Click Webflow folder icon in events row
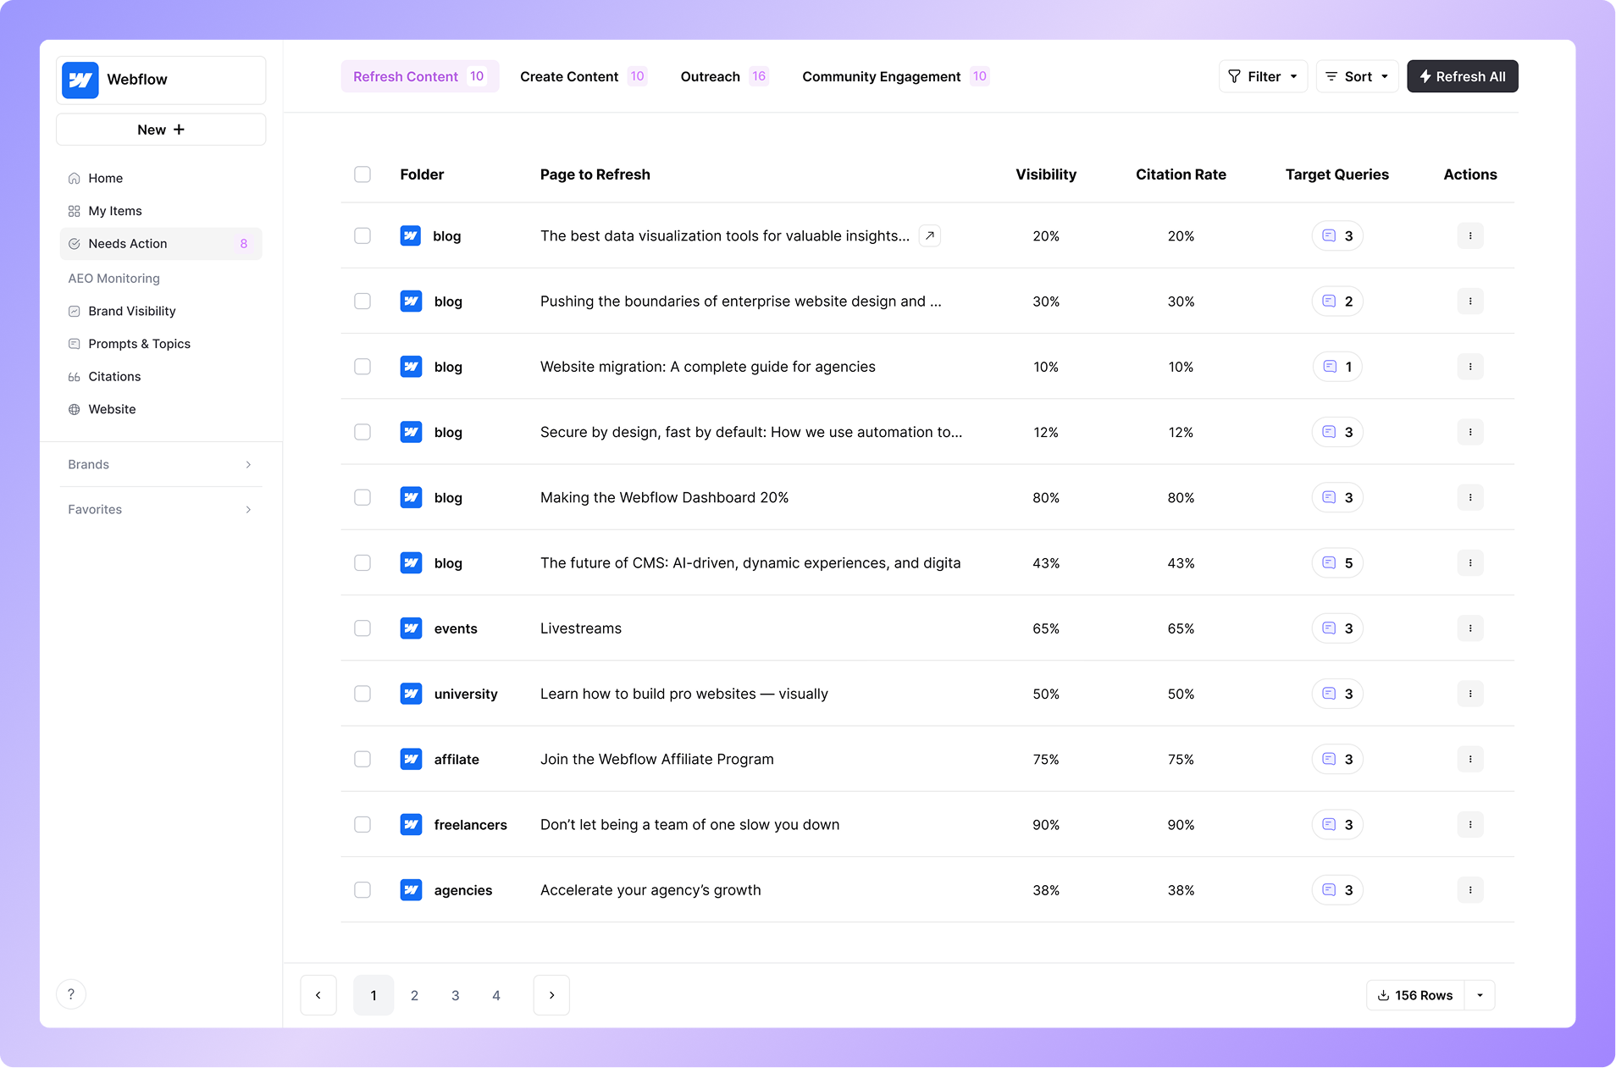 tap(411, 628)
